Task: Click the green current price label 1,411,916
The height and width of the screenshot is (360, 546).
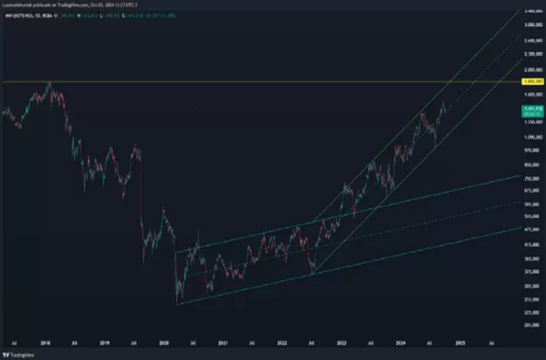Action: click(x=530, y=110)
